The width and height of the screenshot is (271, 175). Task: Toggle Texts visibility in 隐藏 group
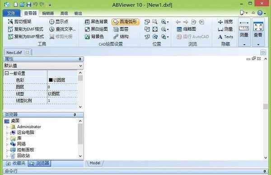click(225, 37)
